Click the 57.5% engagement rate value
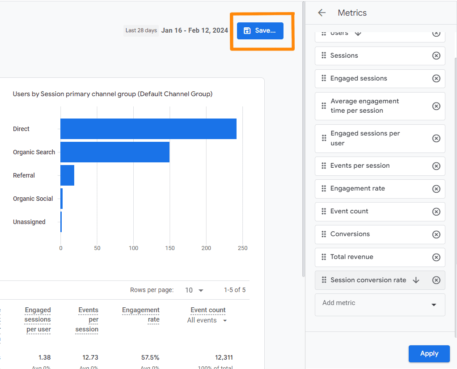Screen dimensions: 457x369 click(150, 357)
